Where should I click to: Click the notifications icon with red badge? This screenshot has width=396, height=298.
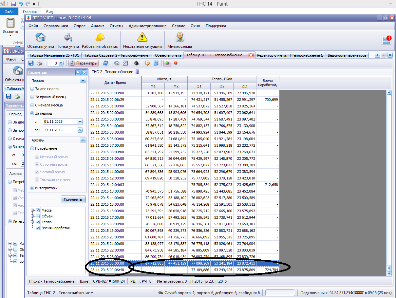[x=387, y=40]
